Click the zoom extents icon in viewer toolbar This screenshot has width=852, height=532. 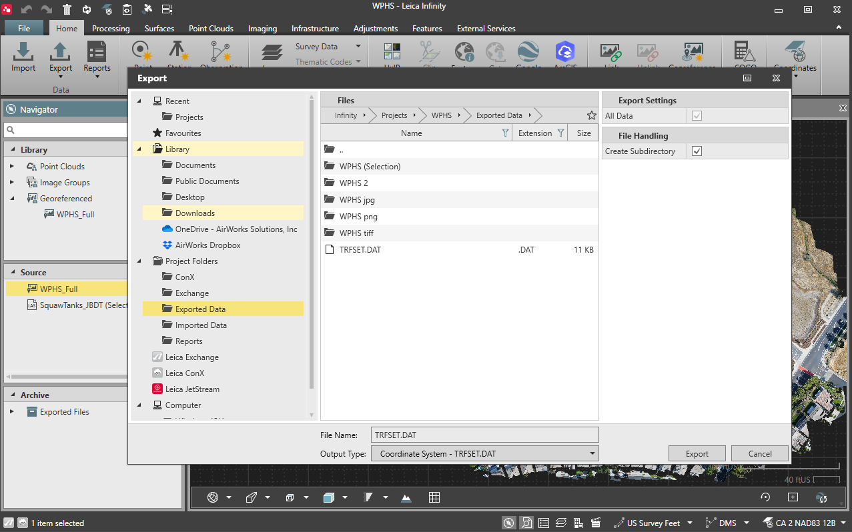tap(793, 497)
